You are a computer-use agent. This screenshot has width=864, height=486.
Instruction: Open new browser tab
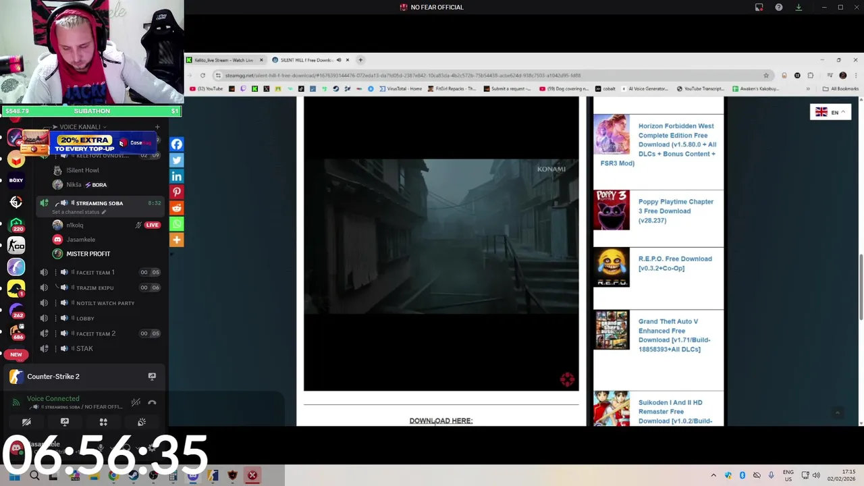pyautogui.click(x=360, y=60)
